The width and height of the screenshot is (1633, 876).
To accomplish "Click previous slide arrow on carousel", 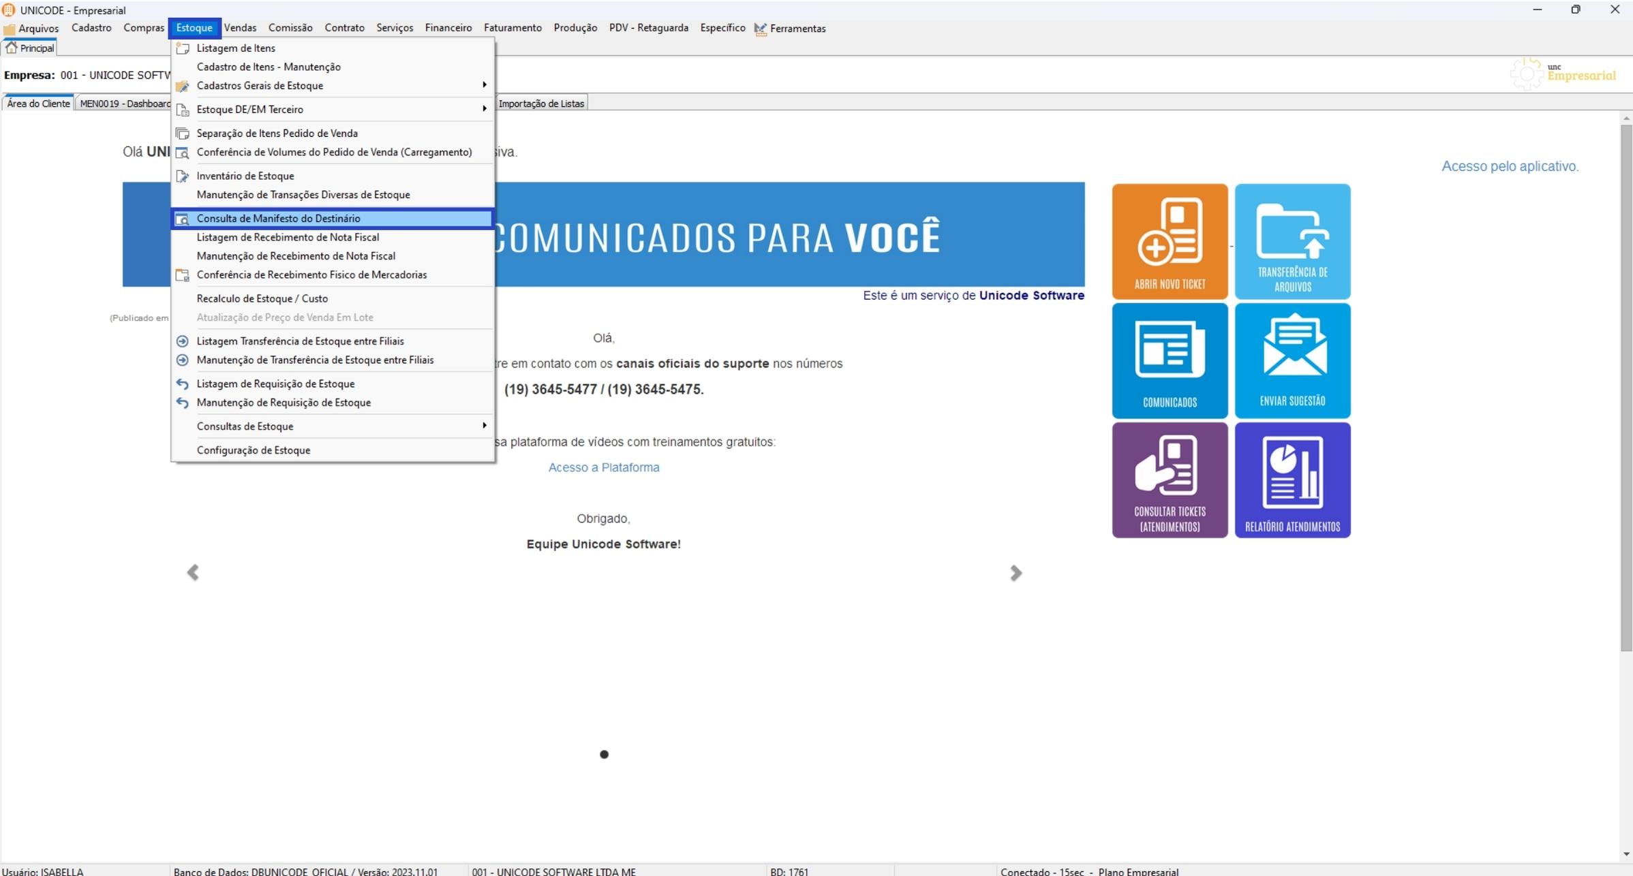I will [x=193, y=572].
